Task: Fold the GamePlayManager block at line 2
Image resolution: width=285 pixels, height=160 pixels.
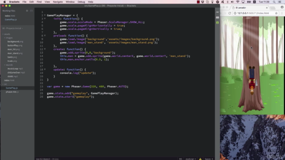Action: [45, 16]
